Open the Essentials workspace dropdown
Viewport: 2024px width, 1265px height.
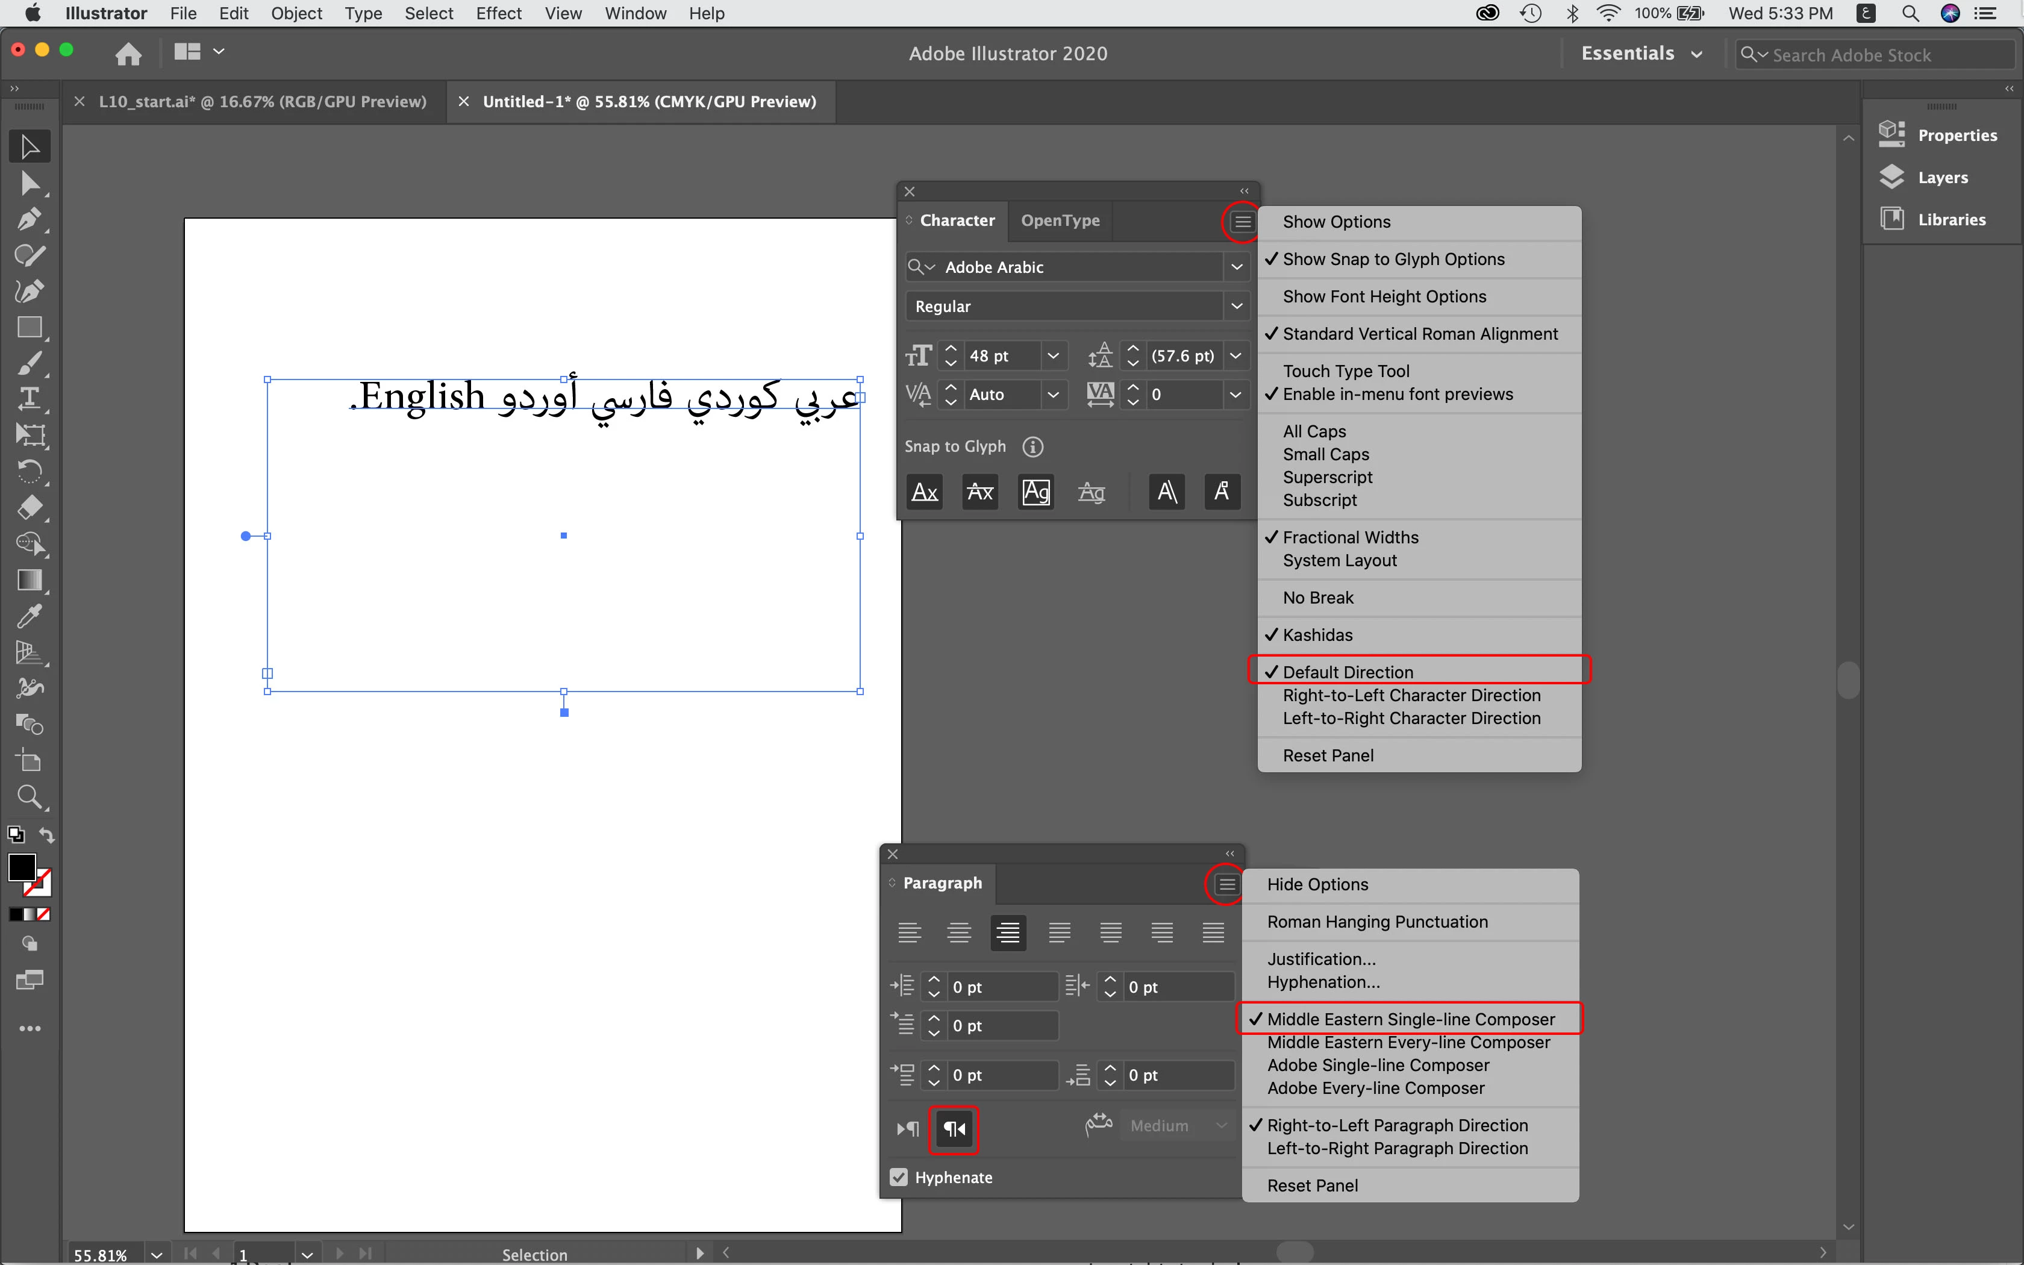1640,54
